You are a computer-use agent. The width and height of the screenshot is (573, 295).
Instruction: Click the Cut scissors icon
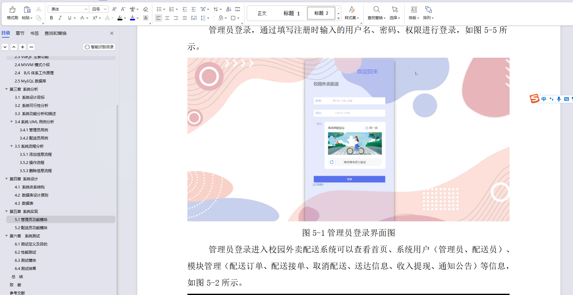coord(39,9)
